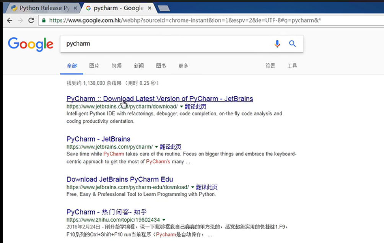Click 翻译此页 for the PyCharm Edu result

pos(207,188)
